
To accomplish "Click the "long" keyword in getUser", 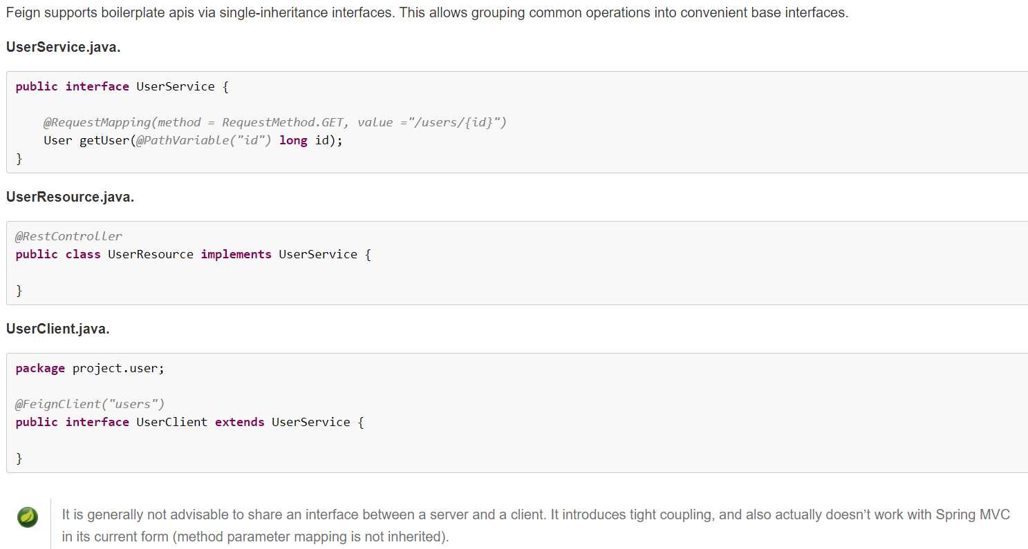I will pyautogui.click(x=293, y=140).
